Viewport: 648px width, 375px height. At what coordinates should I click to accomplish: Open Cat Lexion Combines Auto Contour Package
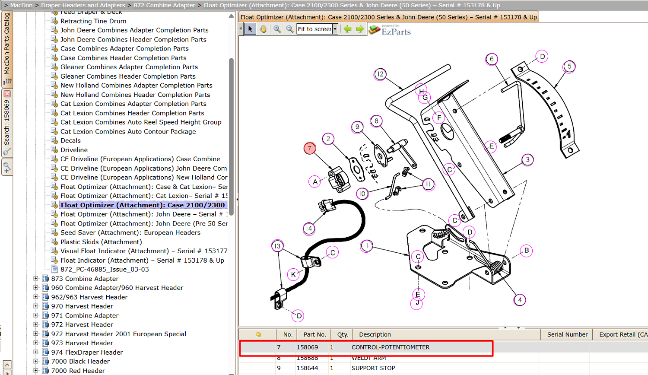click(x=128, y=132)
